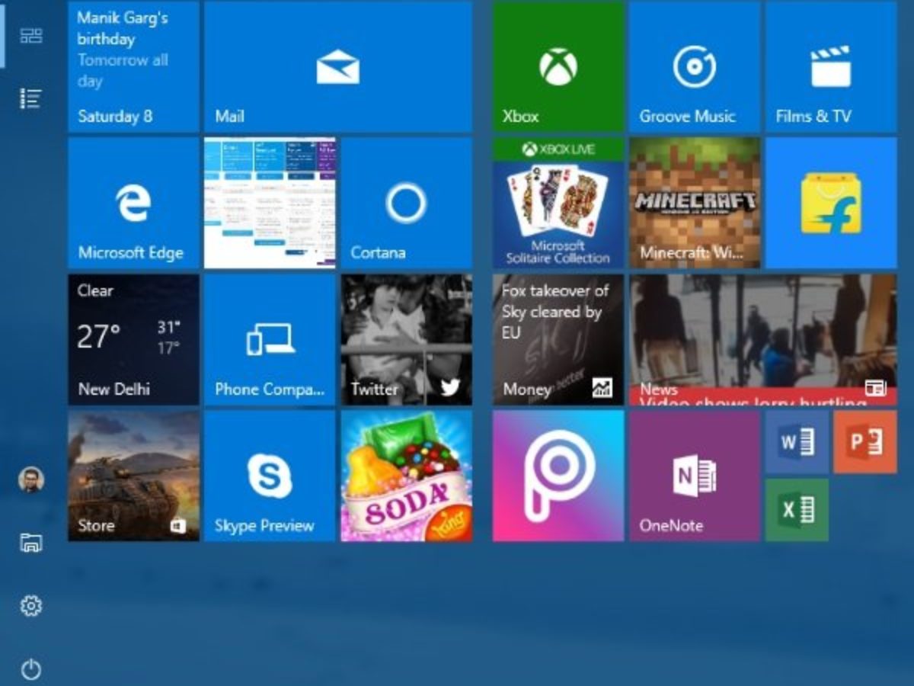
Task: Show pinned tiles view in sidebar
Action: click(x=30, y=35)
